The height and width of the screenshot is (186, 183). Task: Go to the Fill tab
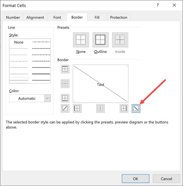pyautogui.click(x=97, y=17)
